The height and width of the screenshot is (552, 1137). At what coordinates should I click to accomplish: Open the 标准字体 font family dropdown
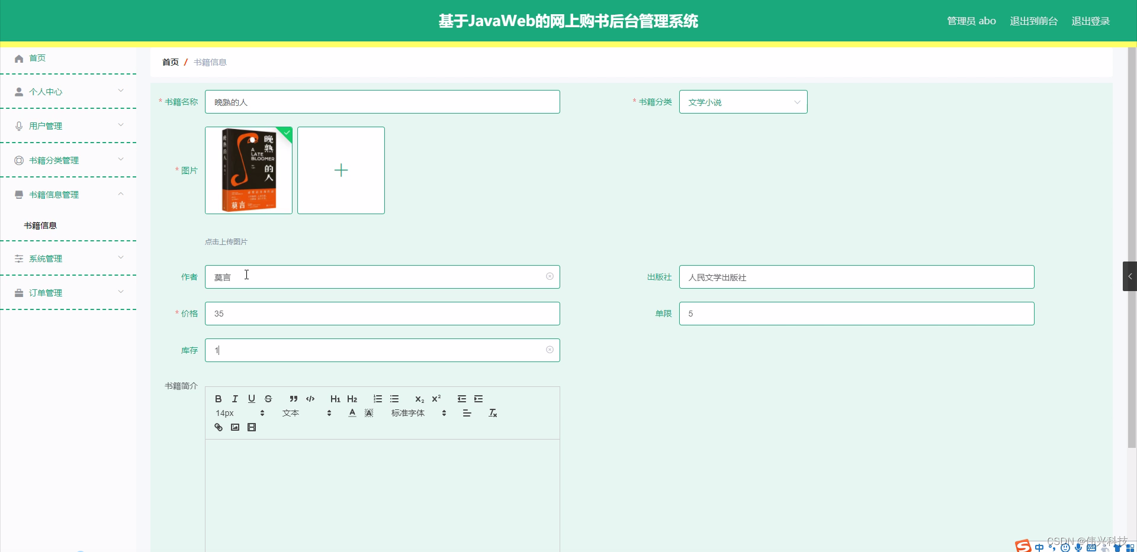point(419,413)
